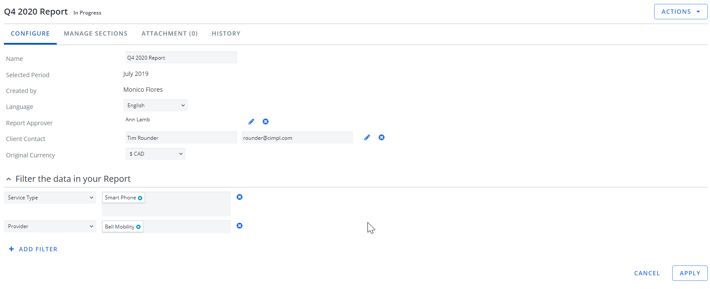
Task: Delete the Provider filter row
Action: pos(240,226)
